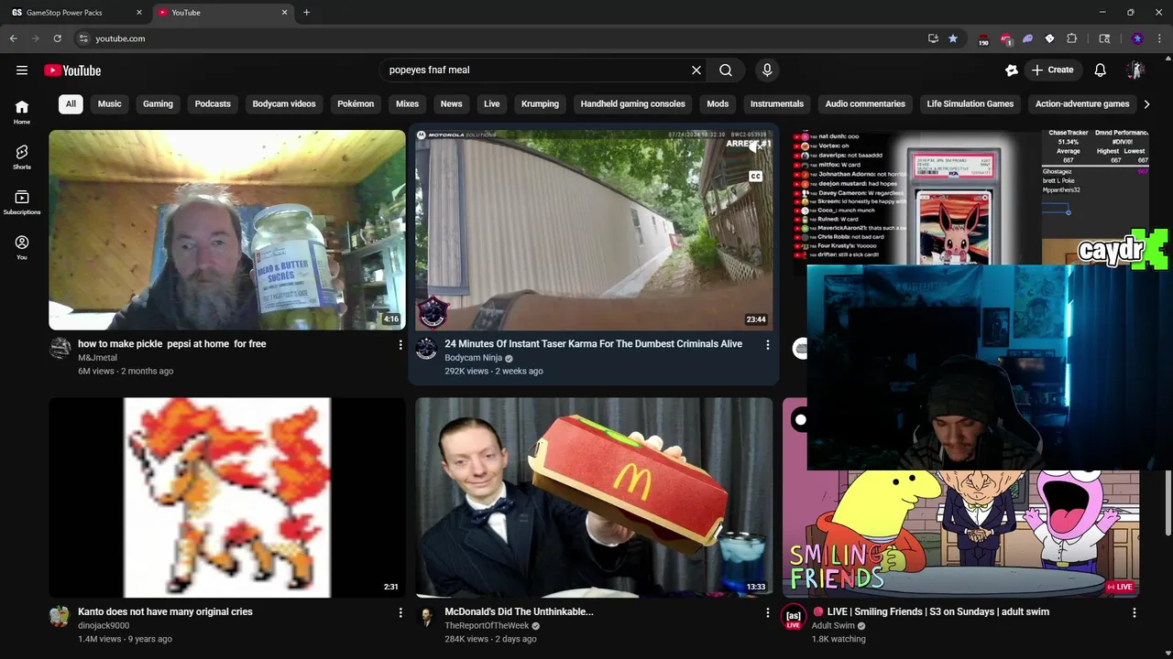Open Create menu
Screen dimensions: 1173x659
pos(1052,70)
